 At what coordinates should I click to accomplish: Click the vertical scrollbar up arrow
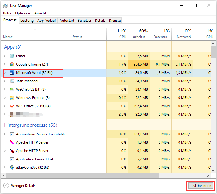click(213, 44)
